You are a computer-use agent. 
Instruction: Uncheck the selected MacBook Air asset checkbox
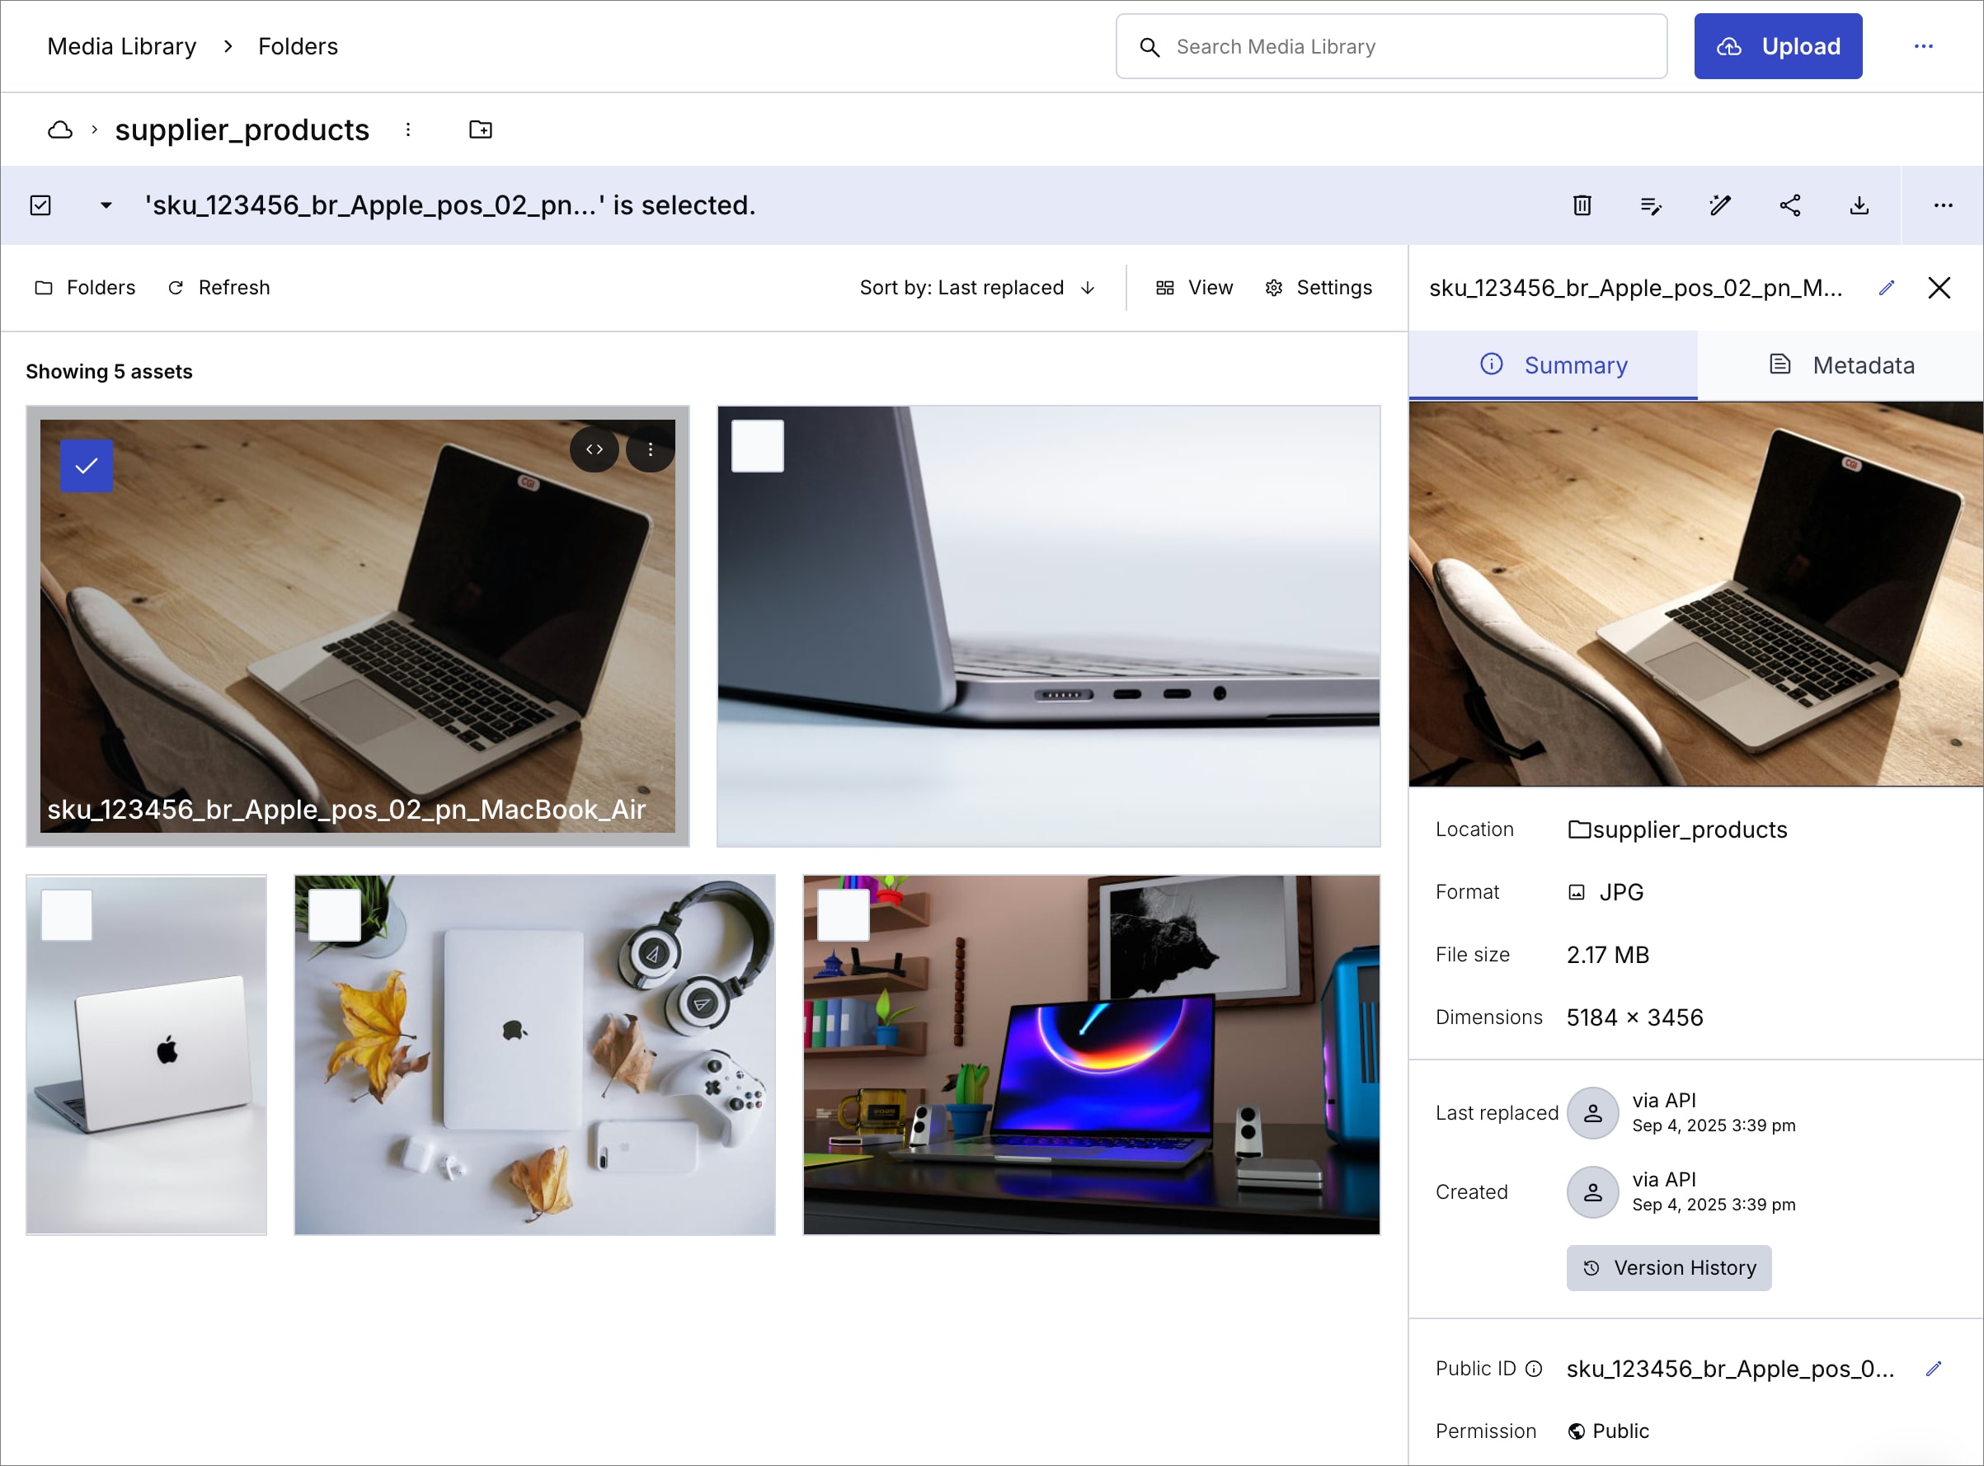click(x=86, y=465)
